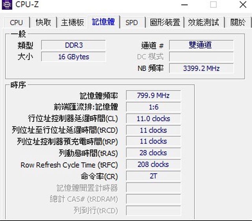
Task: Click the 列動態時間(tRAS) label
Action: (88, 153)
